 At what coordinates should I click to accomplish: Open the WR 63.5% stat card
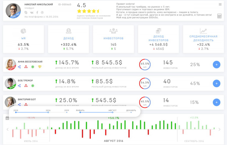pos(23,39)
